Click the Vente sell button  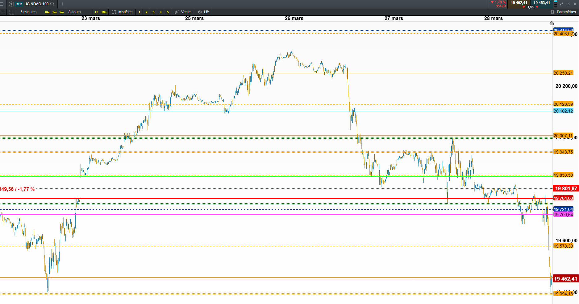183,12
